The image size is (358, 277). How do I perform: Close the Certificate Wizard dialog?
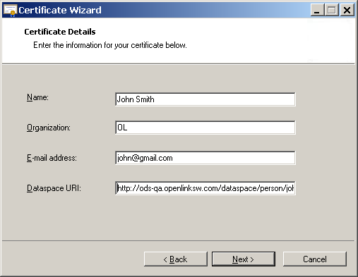coord(347,10)
